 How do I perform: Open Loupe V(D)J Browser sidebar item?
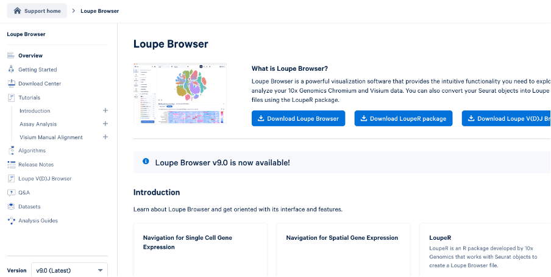point(45,178)
